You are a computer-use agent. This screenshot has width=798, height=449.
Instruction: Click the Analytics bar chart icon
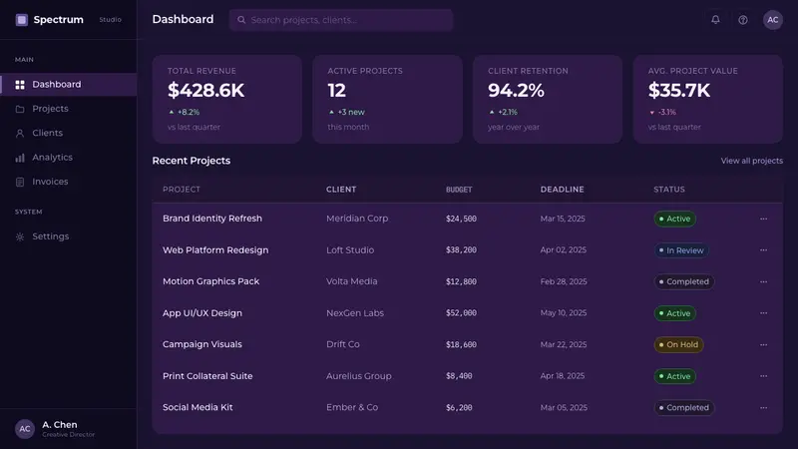click(20, 158)
